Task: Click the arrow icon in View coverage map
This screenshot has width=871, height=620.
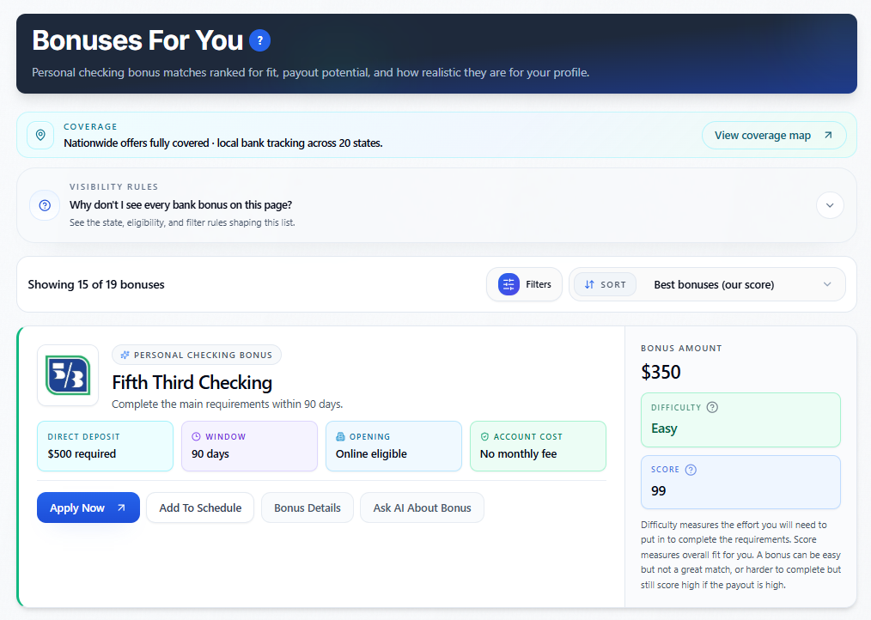Action: [828, 135]
